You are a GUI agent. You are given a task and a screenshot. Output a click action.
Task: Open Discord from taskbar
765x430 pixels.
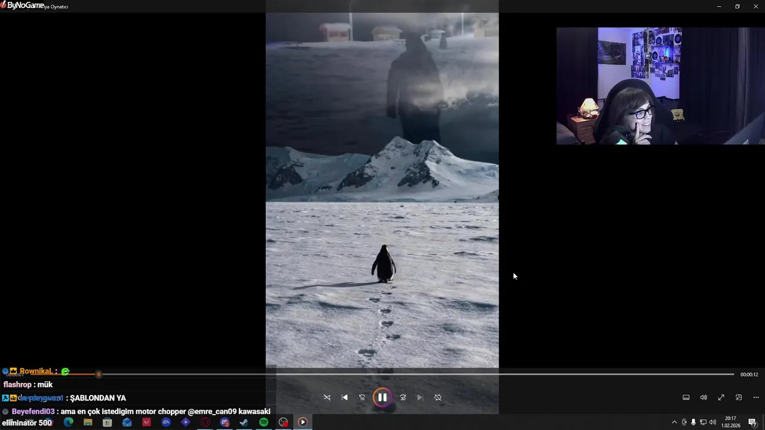point(225,422)
